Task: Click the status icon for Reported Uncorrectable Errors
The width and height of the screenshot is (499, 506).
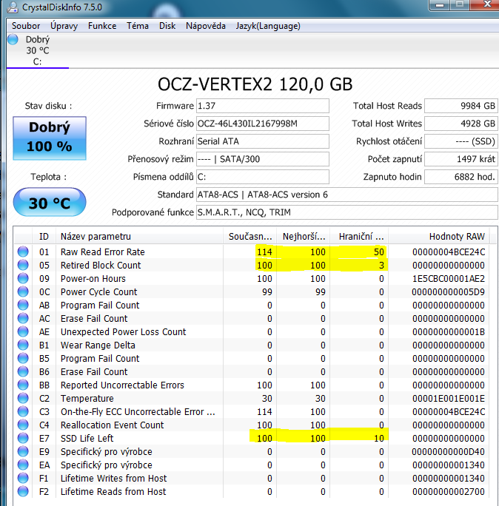Action: coord(23,385)
